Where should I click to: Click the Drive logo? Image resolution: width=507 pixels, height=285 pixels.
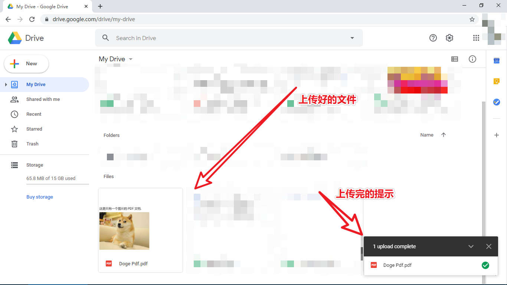(26, 38)
